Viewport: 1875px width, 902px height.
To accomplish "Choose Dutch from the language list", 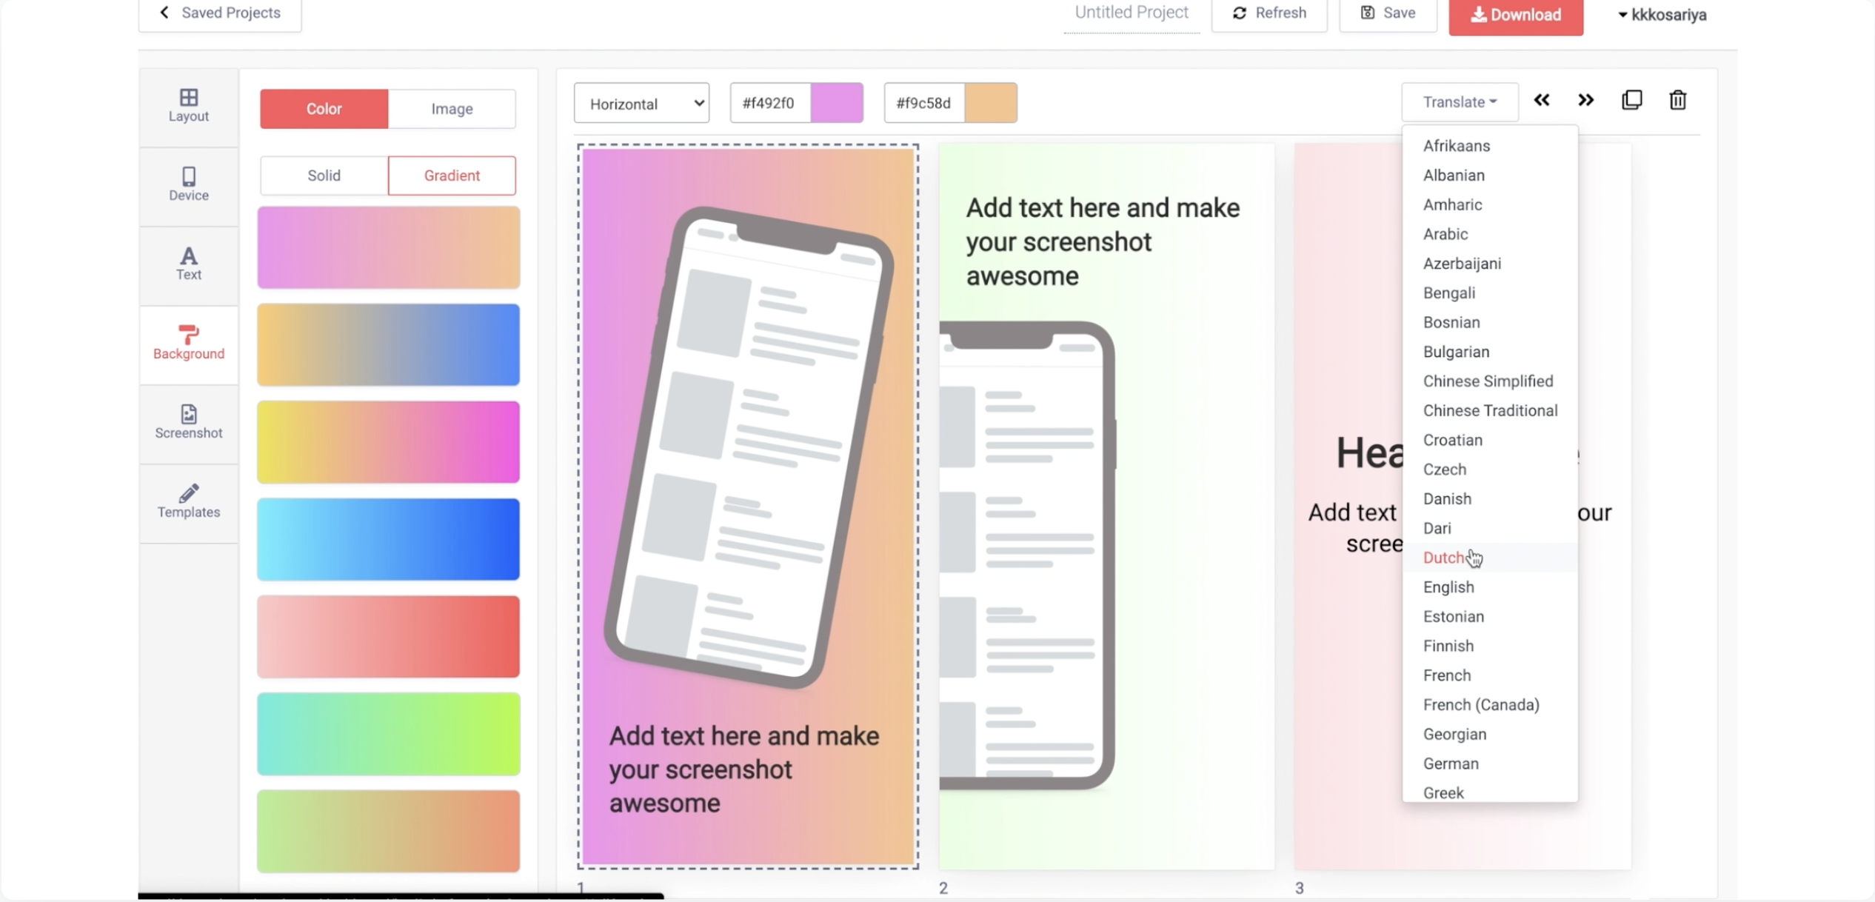I will point(1443,558).
